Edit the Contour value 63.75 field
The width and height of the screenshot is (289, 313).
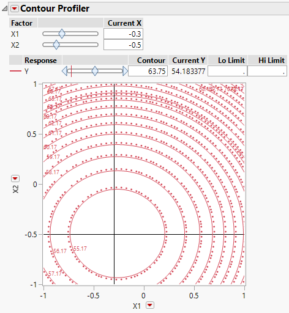pyautogui.click(x=148, y=71)
